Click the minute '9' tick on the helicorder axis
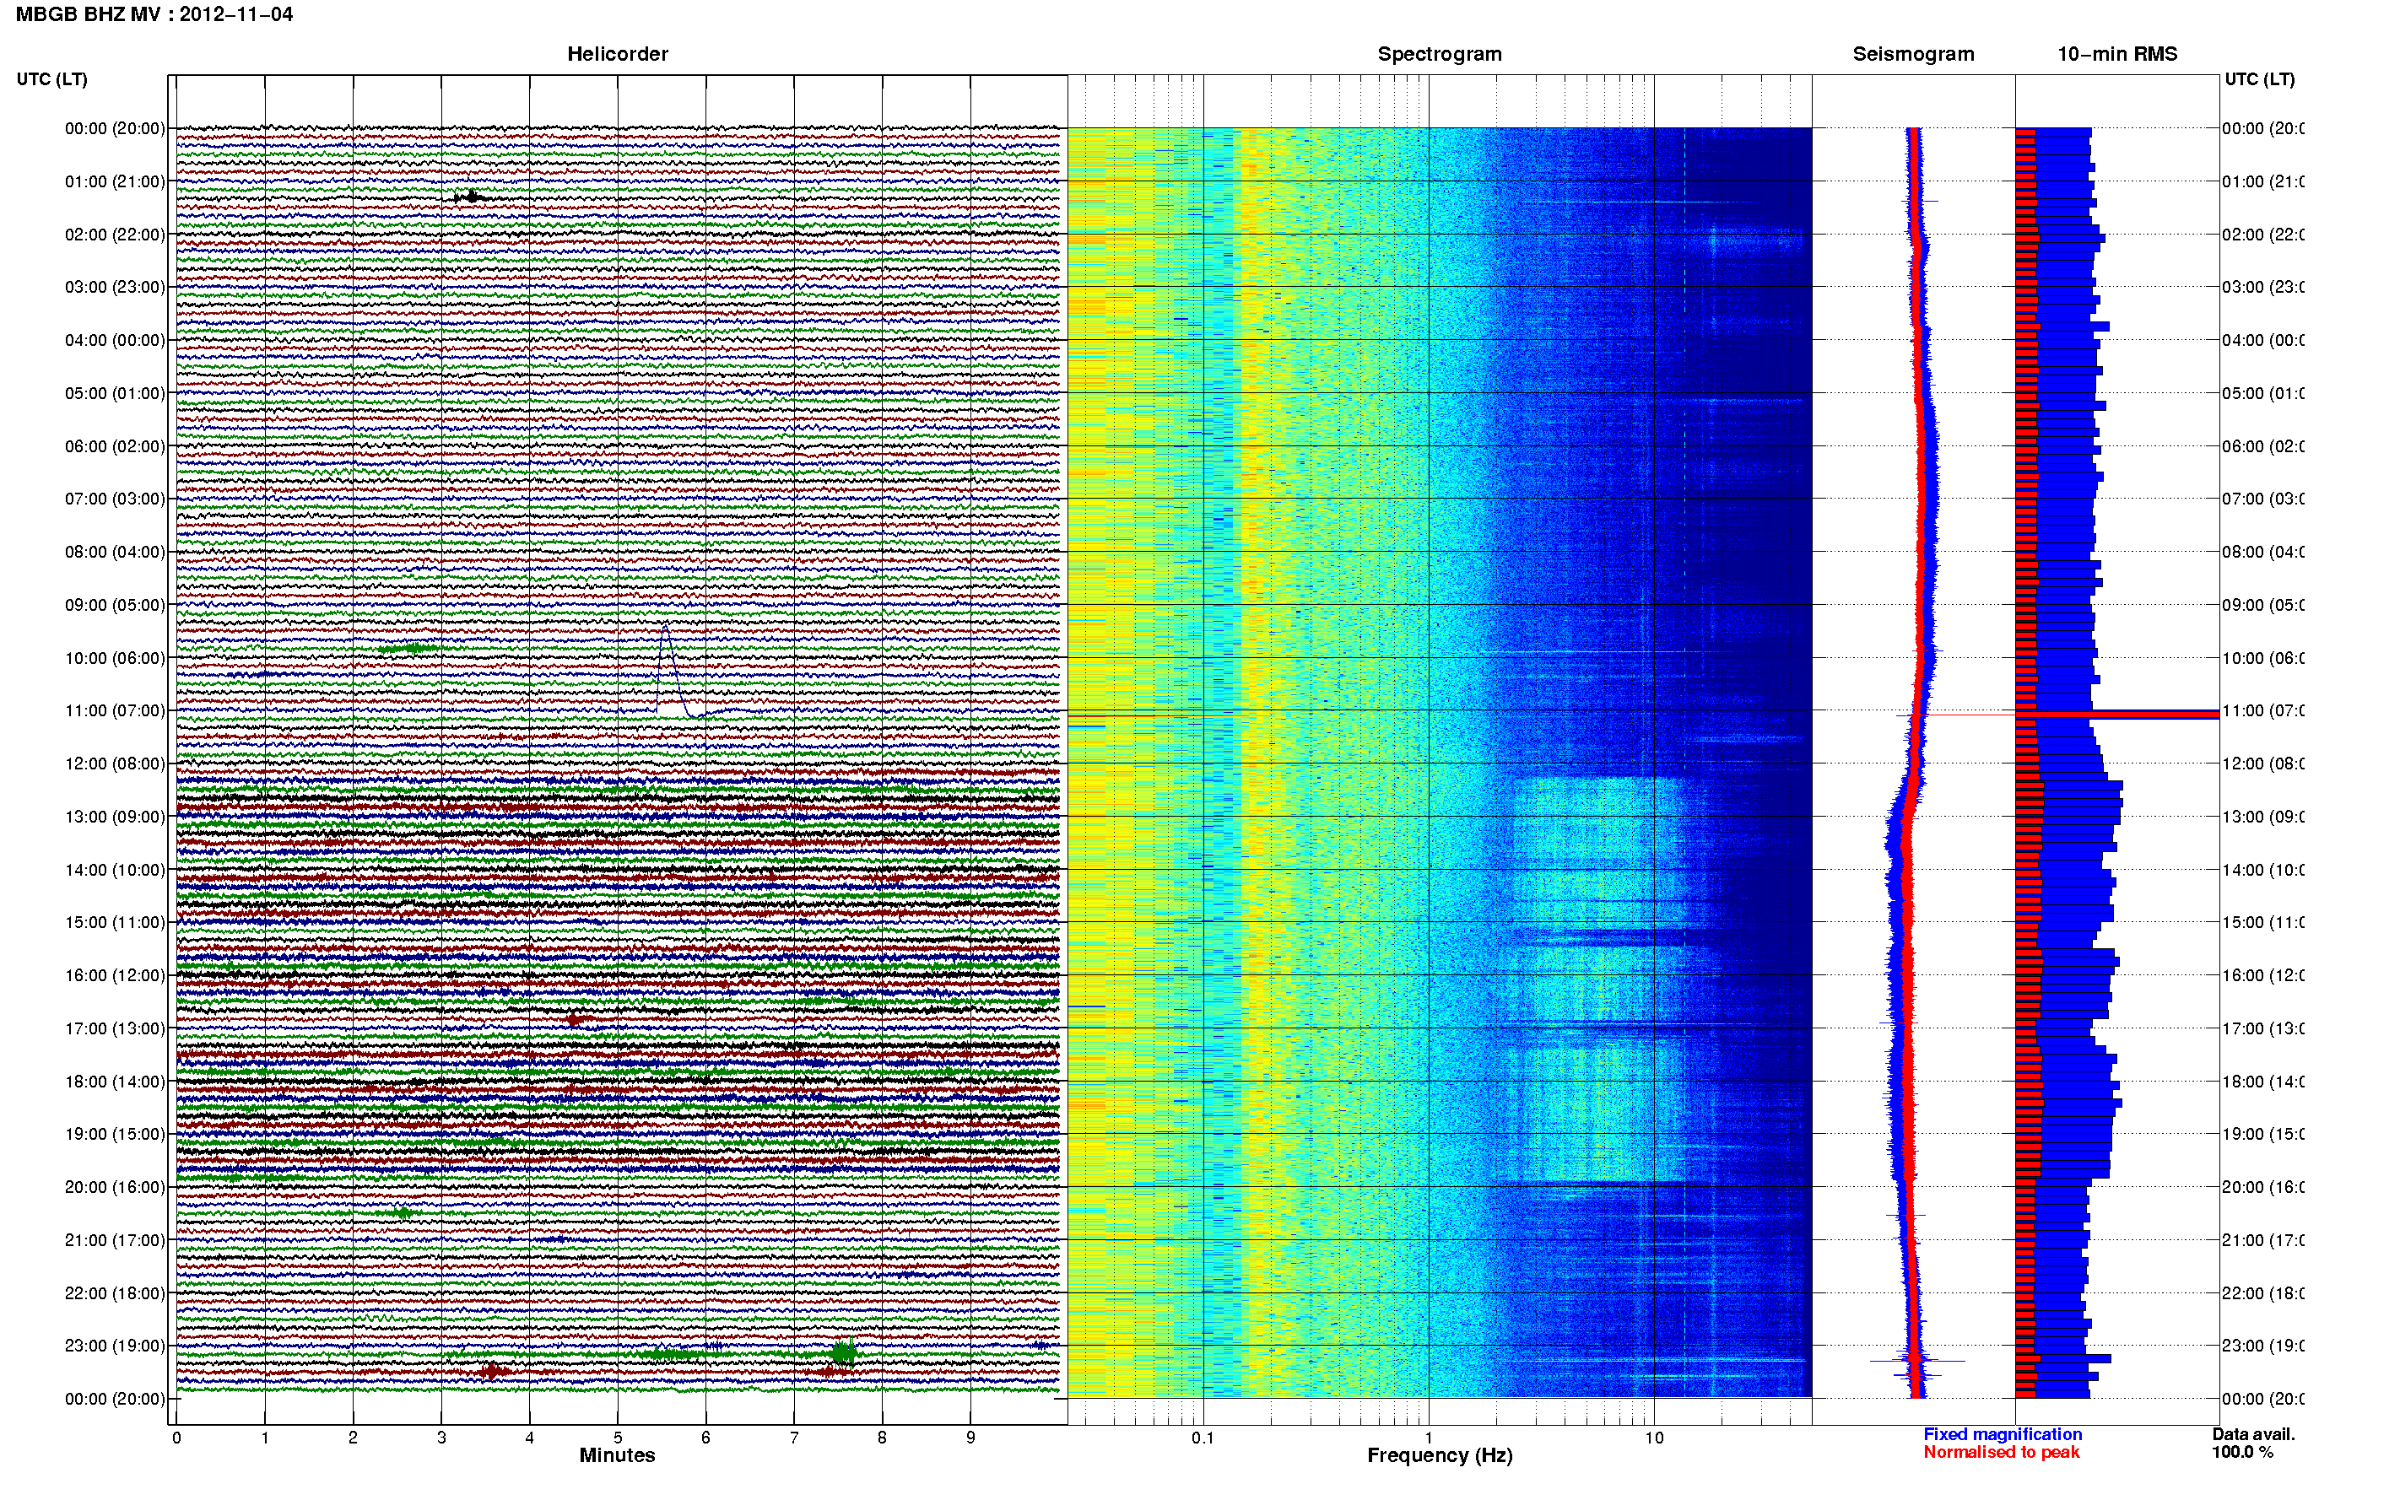Screen dimensions: 2400x1500 click(x=970, y=1438)
